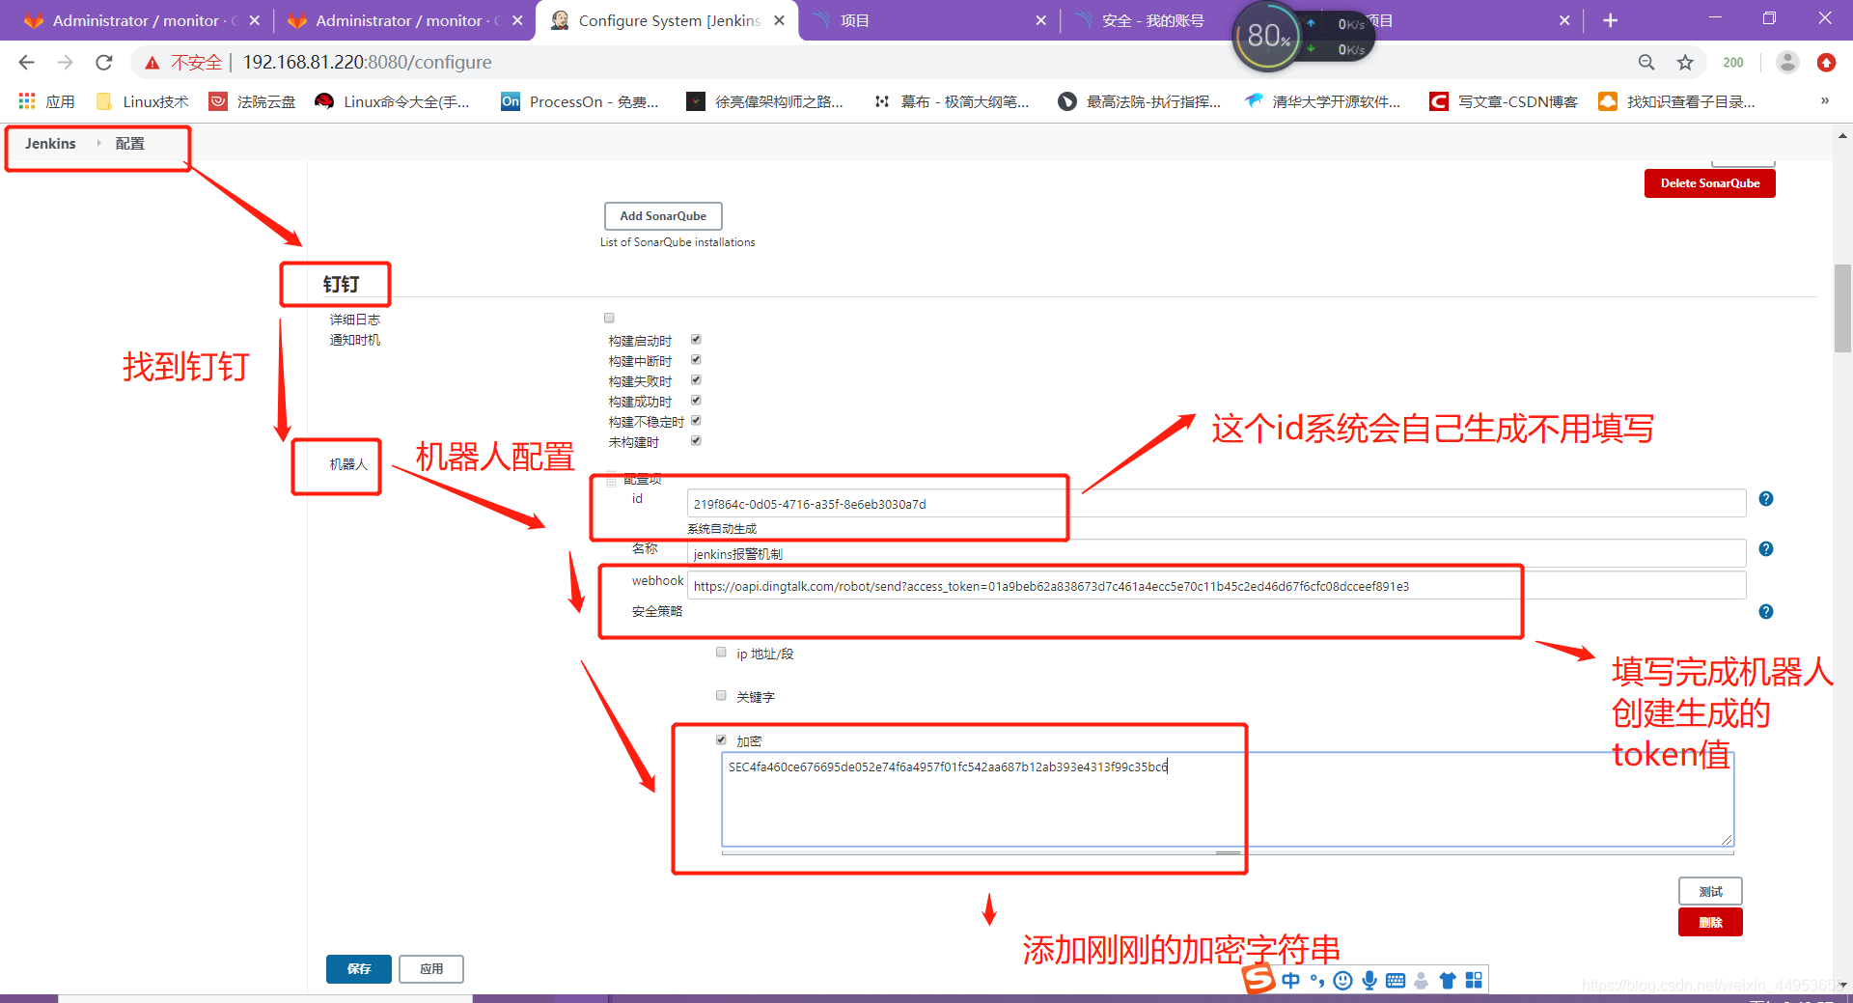Viewport: 1853px width, 1003px height.
Task: Click the not-secure warning triangle icon
Action: click(152, 63)
